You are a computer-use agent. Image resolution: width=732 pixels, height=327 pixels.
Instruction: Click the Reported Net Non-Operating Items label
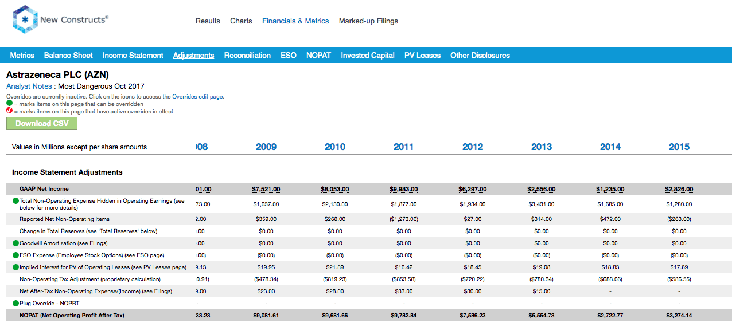click(64, 219)
